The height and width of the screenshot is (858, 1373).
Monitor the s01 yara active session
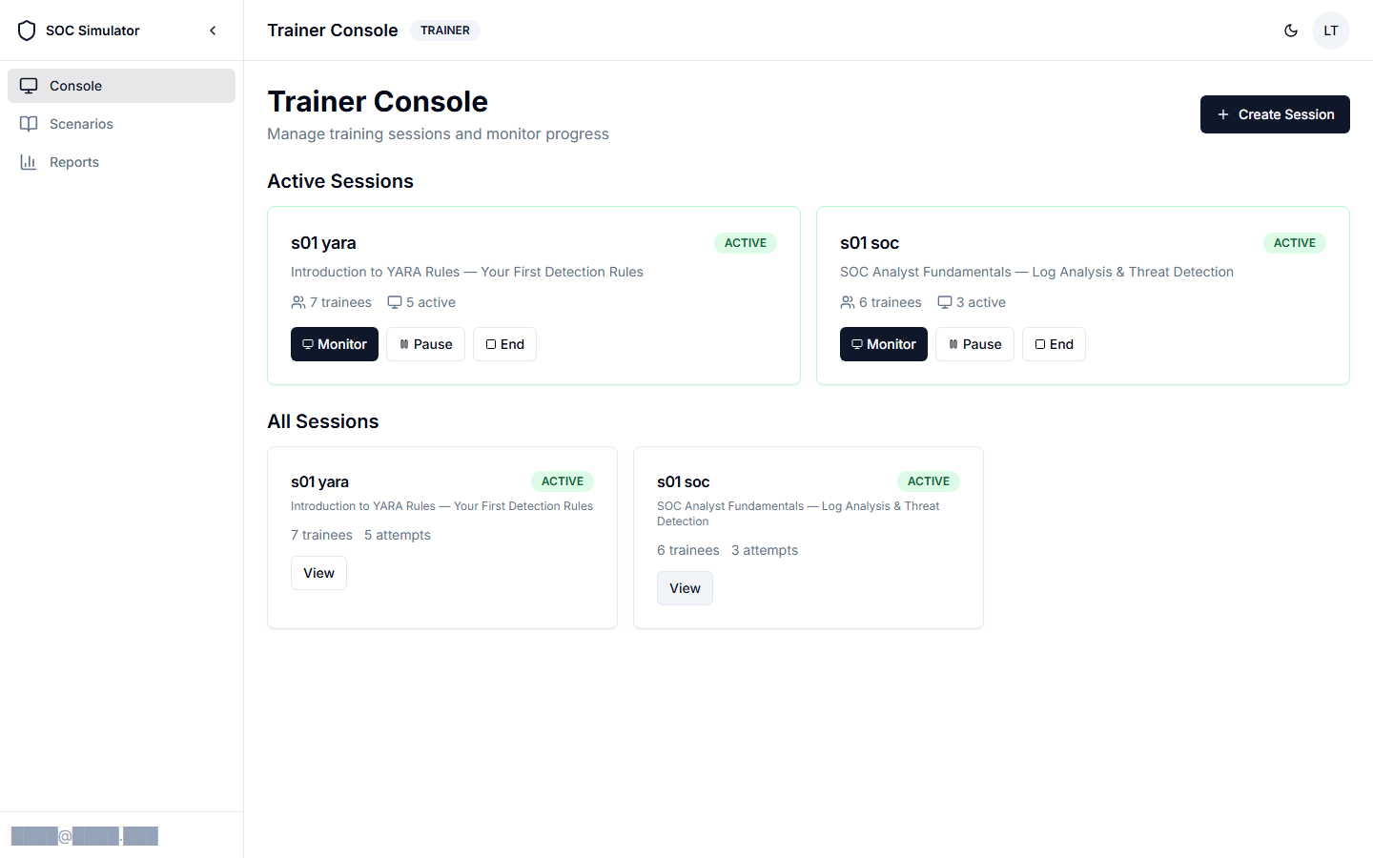334,344
